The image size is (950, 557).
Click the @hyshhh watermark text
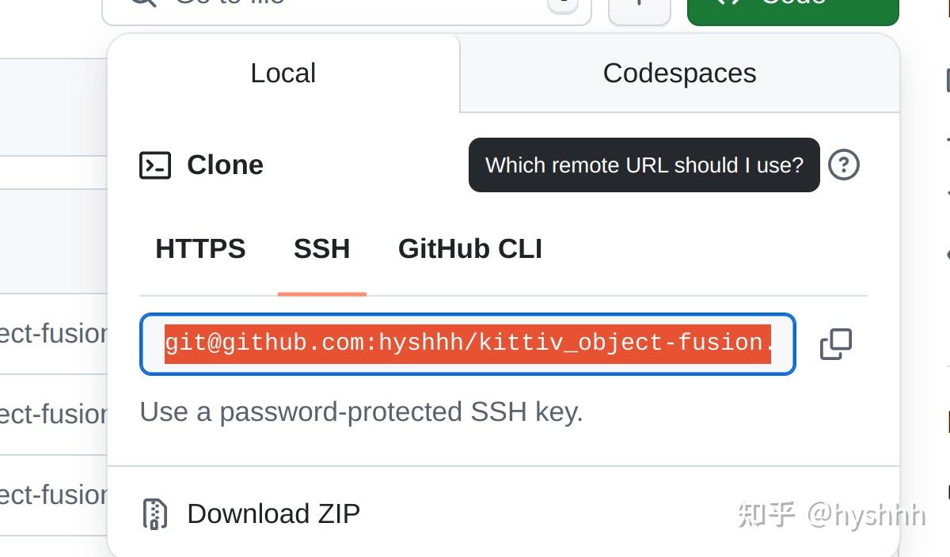pos(868,514)
